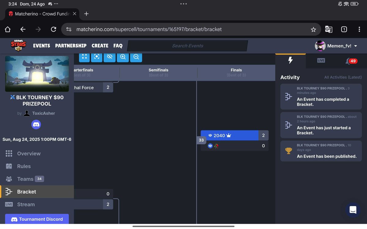Open the 'Event has just started a Bracket' activity

(321, 125)
